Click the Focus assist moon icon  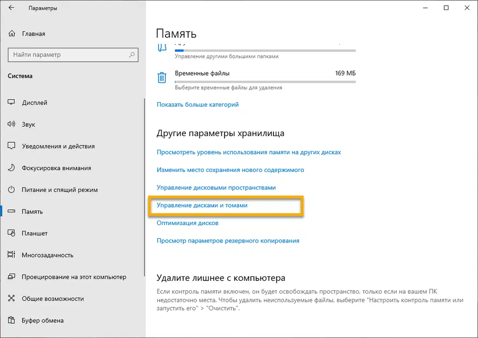pos(12,168)
